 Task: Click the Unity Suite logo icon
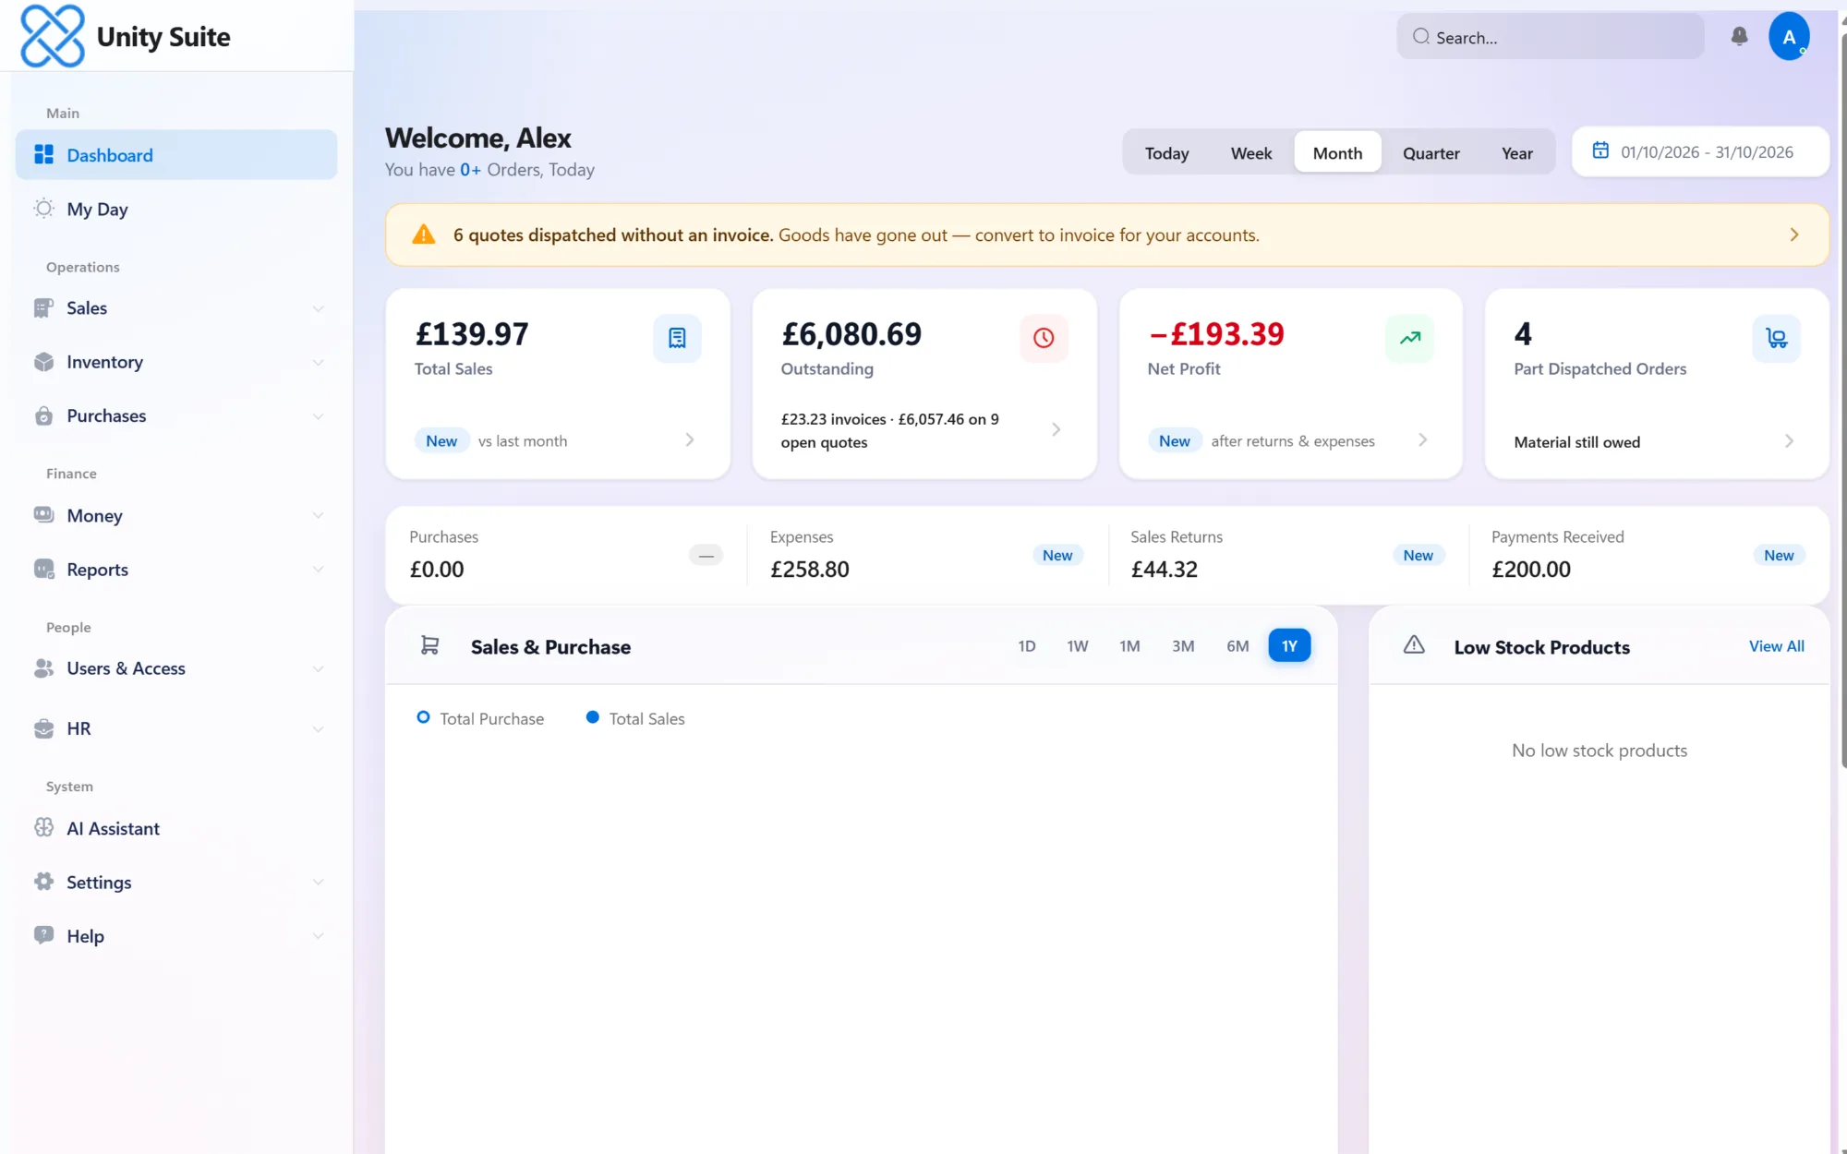53,36
